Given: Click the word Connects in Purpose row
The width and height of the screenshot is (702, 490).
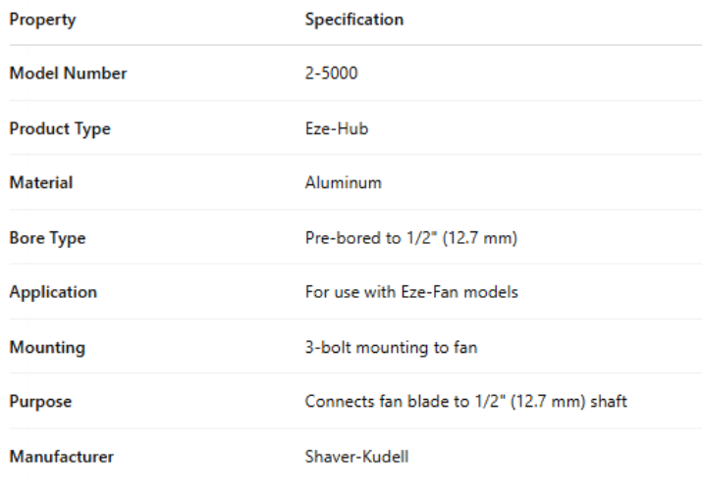Looking at the screenshot, I should (336, 402).
